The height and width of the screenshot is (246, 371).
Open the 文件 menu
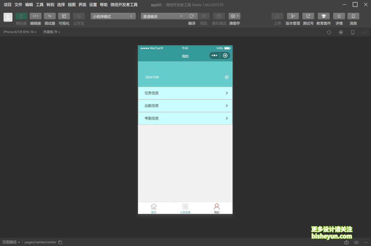(18, 5)
